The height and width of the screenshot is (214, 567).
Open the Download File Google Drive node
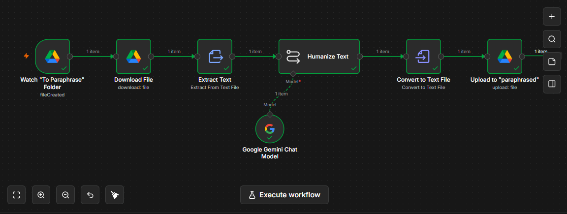133,57
